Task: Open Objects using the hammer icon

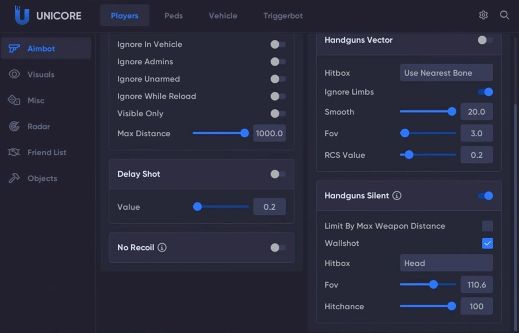Action: [x=14, y=178]
